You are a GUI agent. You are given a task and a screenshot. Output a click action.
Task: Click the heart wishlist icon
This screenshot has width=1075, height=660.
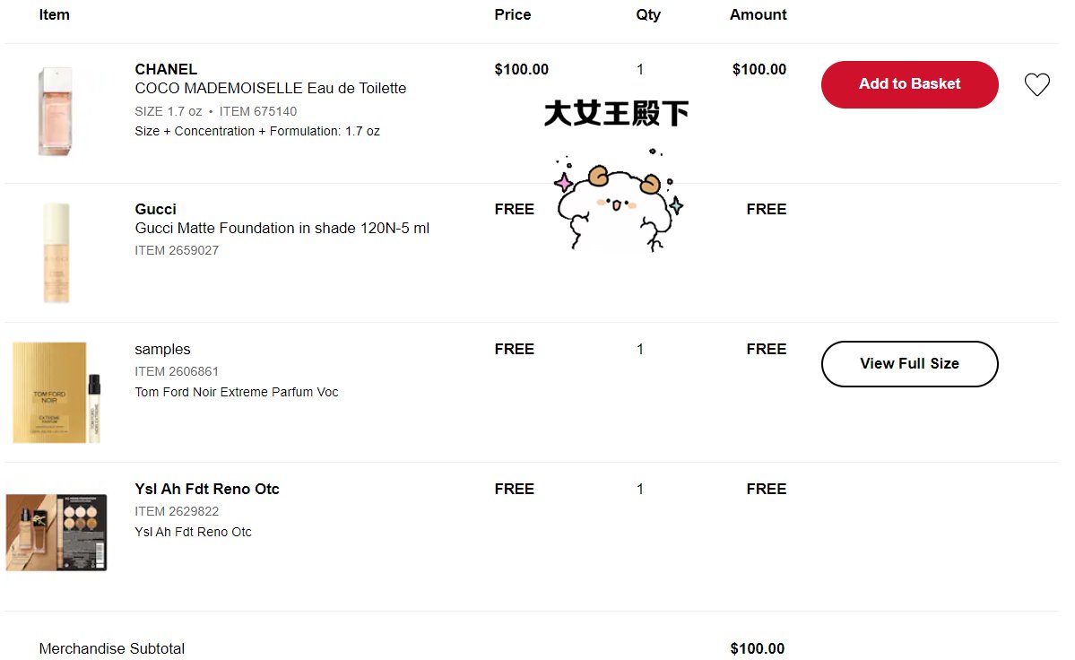point(1036,85)
